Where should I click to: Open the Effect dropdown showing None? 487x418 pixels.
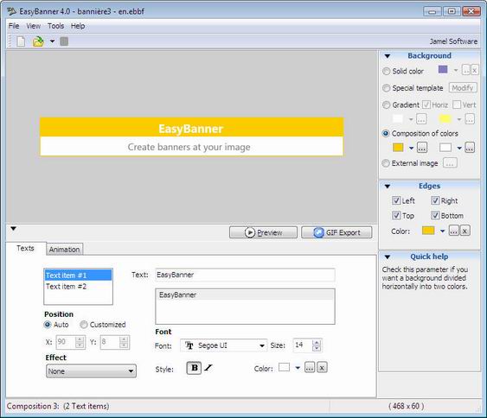point(91,370)
